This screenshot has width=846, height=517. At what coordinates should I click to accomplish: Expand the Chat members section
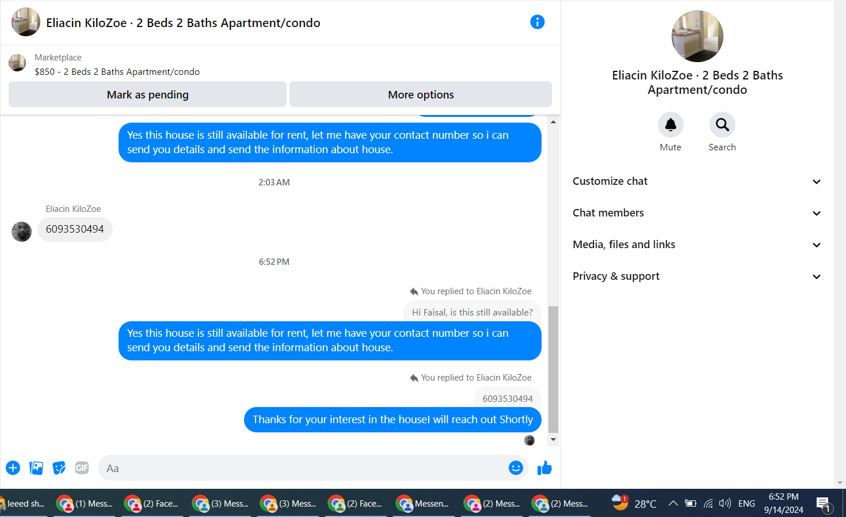pyautogui.click(x=697, y=213)
